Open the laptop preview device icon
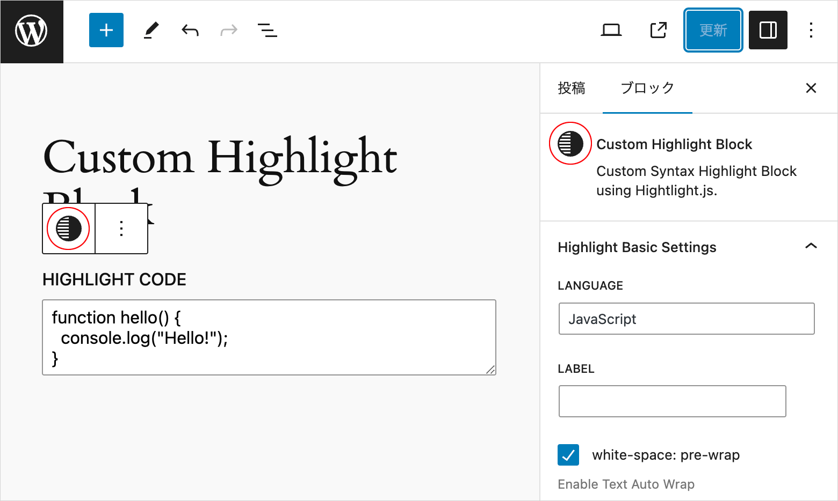The width and height of the screenshot is (838, 501). pyautogui.click(x=611, y=31)
